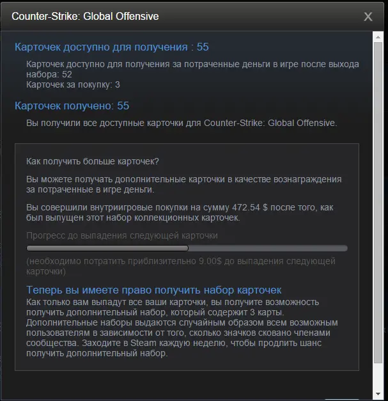Click the scrollbar down arrow

click(x=378, y=394)
